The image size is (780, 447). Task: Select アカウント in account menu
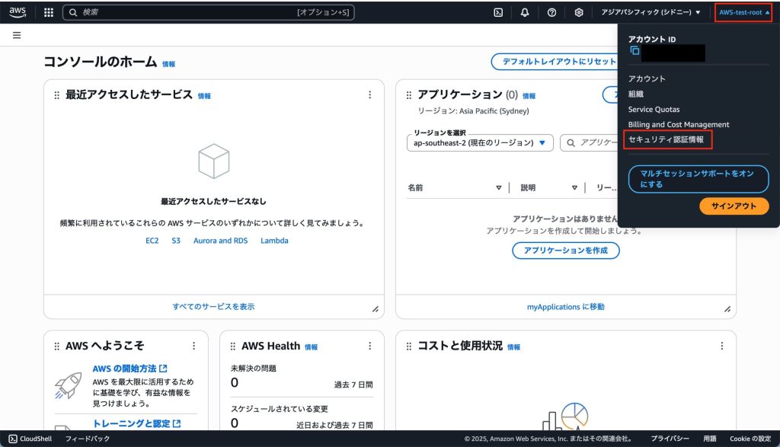point(647,78)
